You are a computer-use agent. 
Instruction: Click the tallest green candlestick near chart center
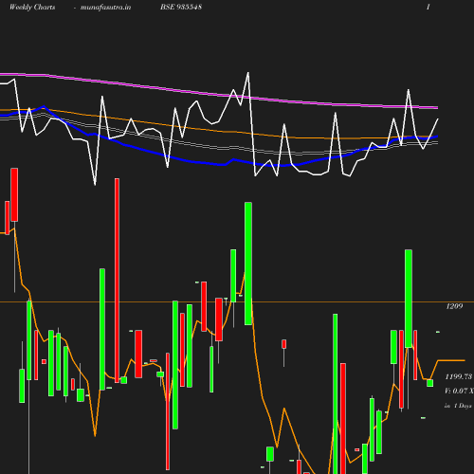click(x=248, y=264)
